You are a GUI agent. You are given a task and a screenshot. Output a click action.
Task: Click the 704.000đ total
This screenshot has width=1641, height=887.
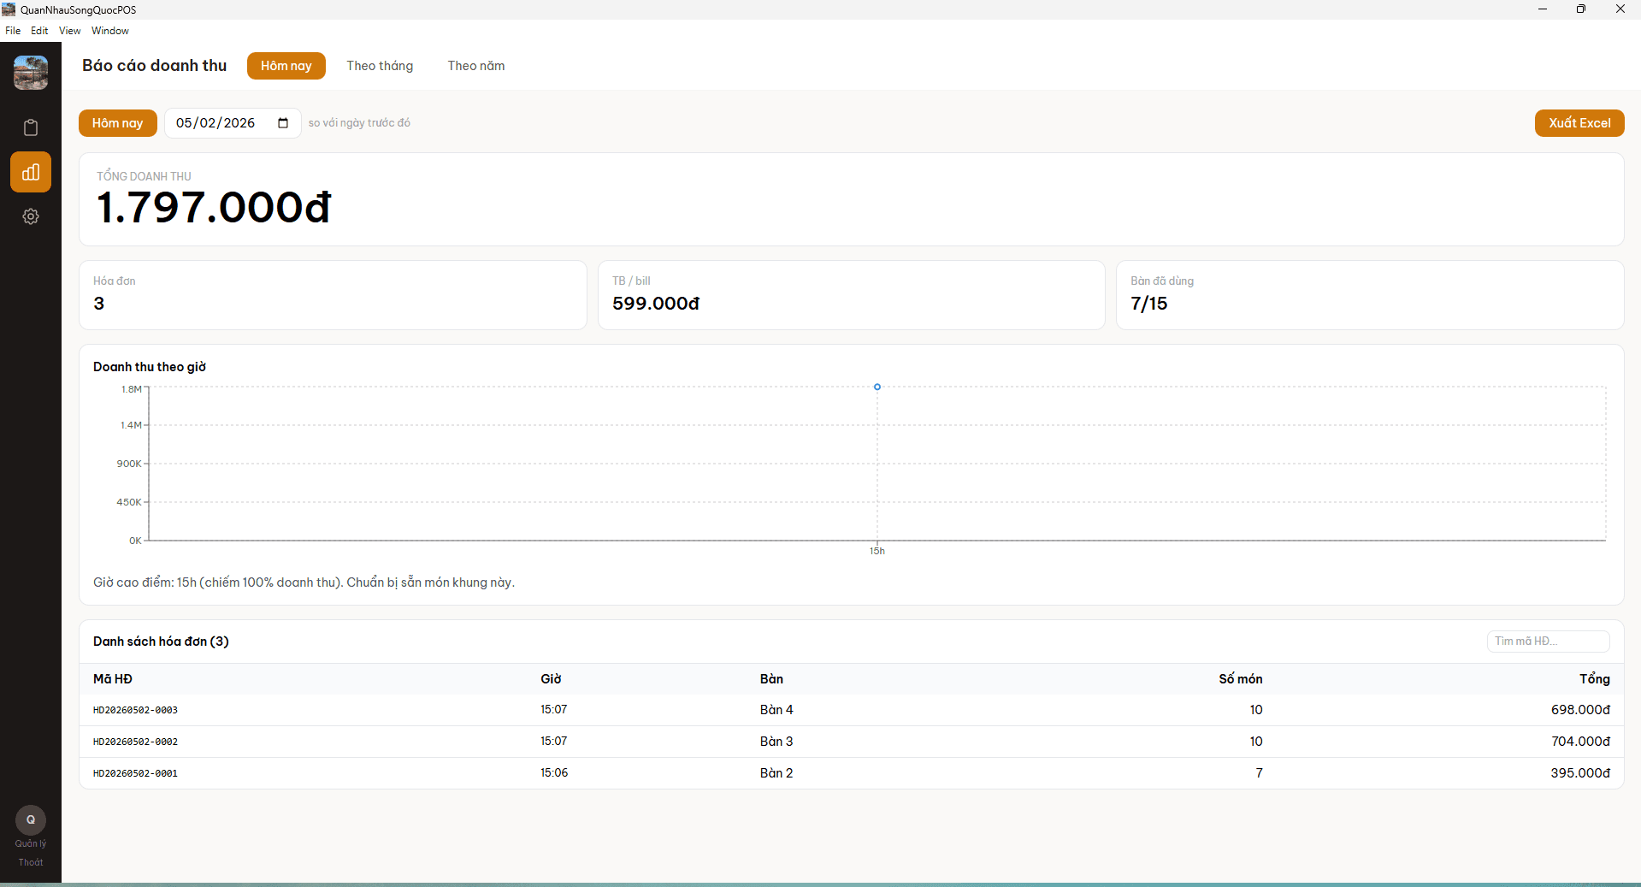click(1580, 742)
